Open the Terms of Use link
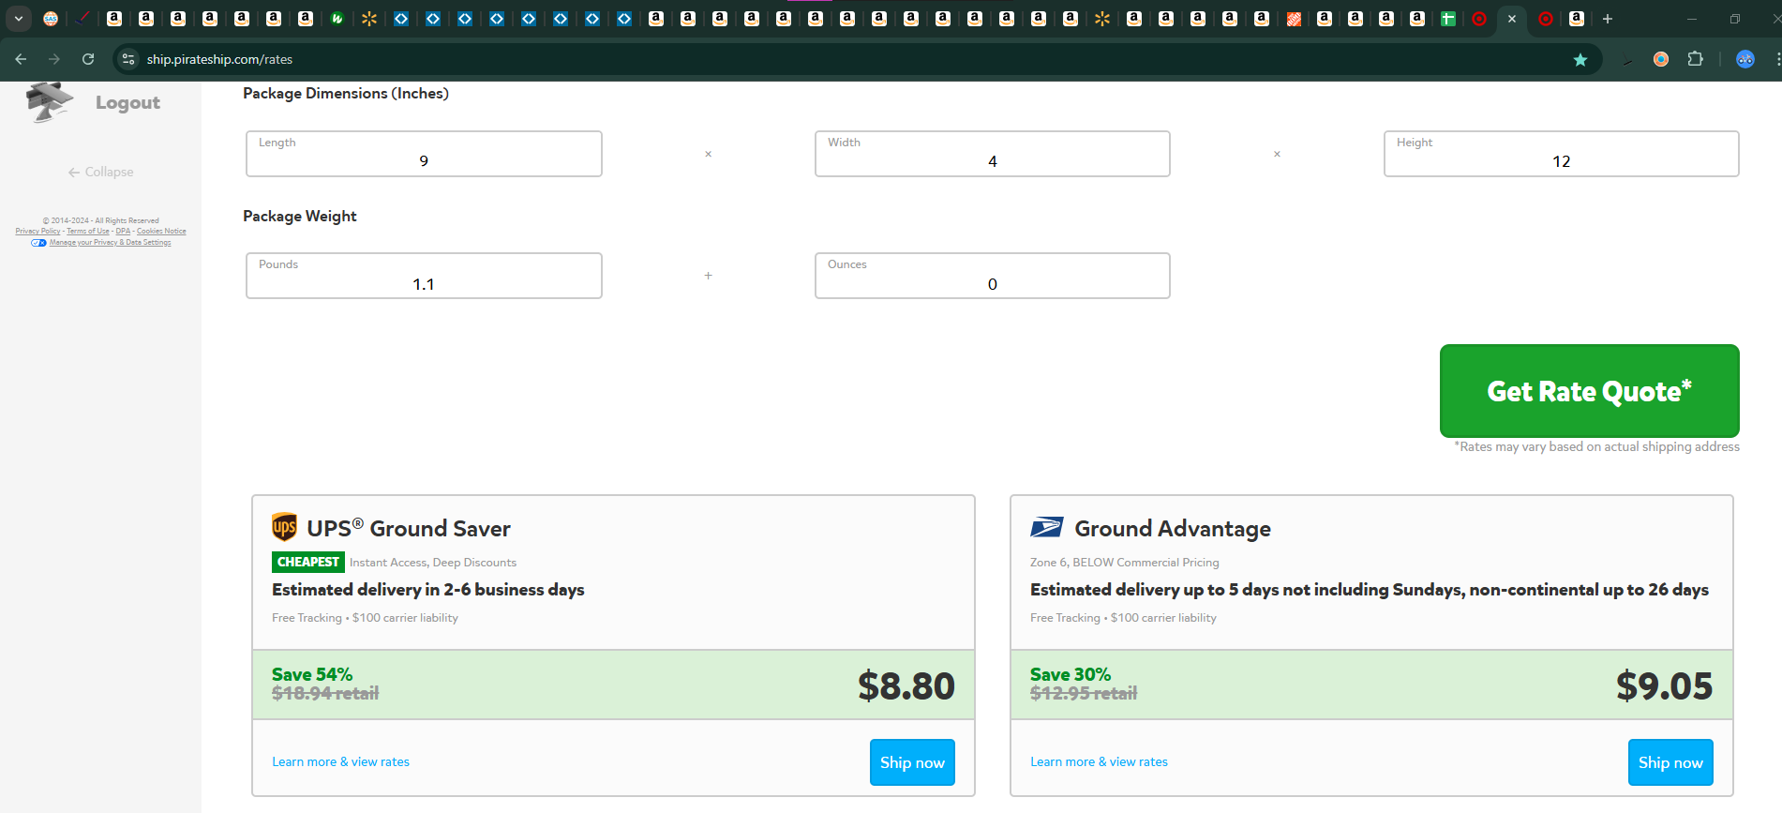1782x813 pixels. pyautogui.click(x=88, y=232)
